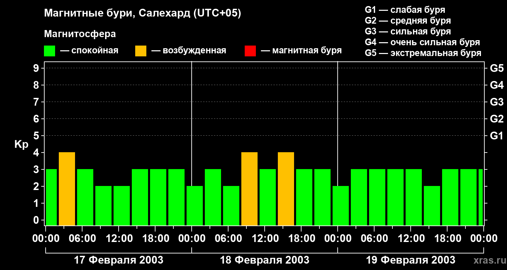Click the '18 Февраля 2003' date label
The image size is (507, 270).
coord(265,260)
